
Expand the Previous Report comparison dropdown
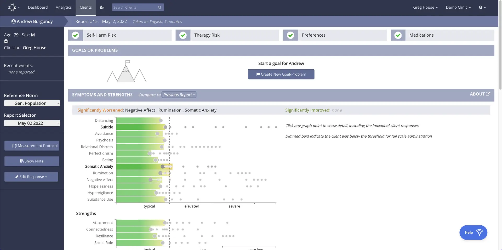[179, 95]
